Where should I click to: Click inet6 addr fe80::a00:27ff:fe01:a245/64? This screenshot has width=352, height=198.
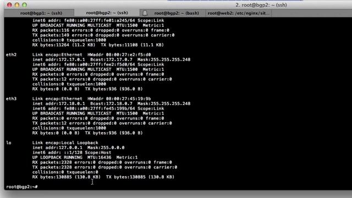[84, 20]
